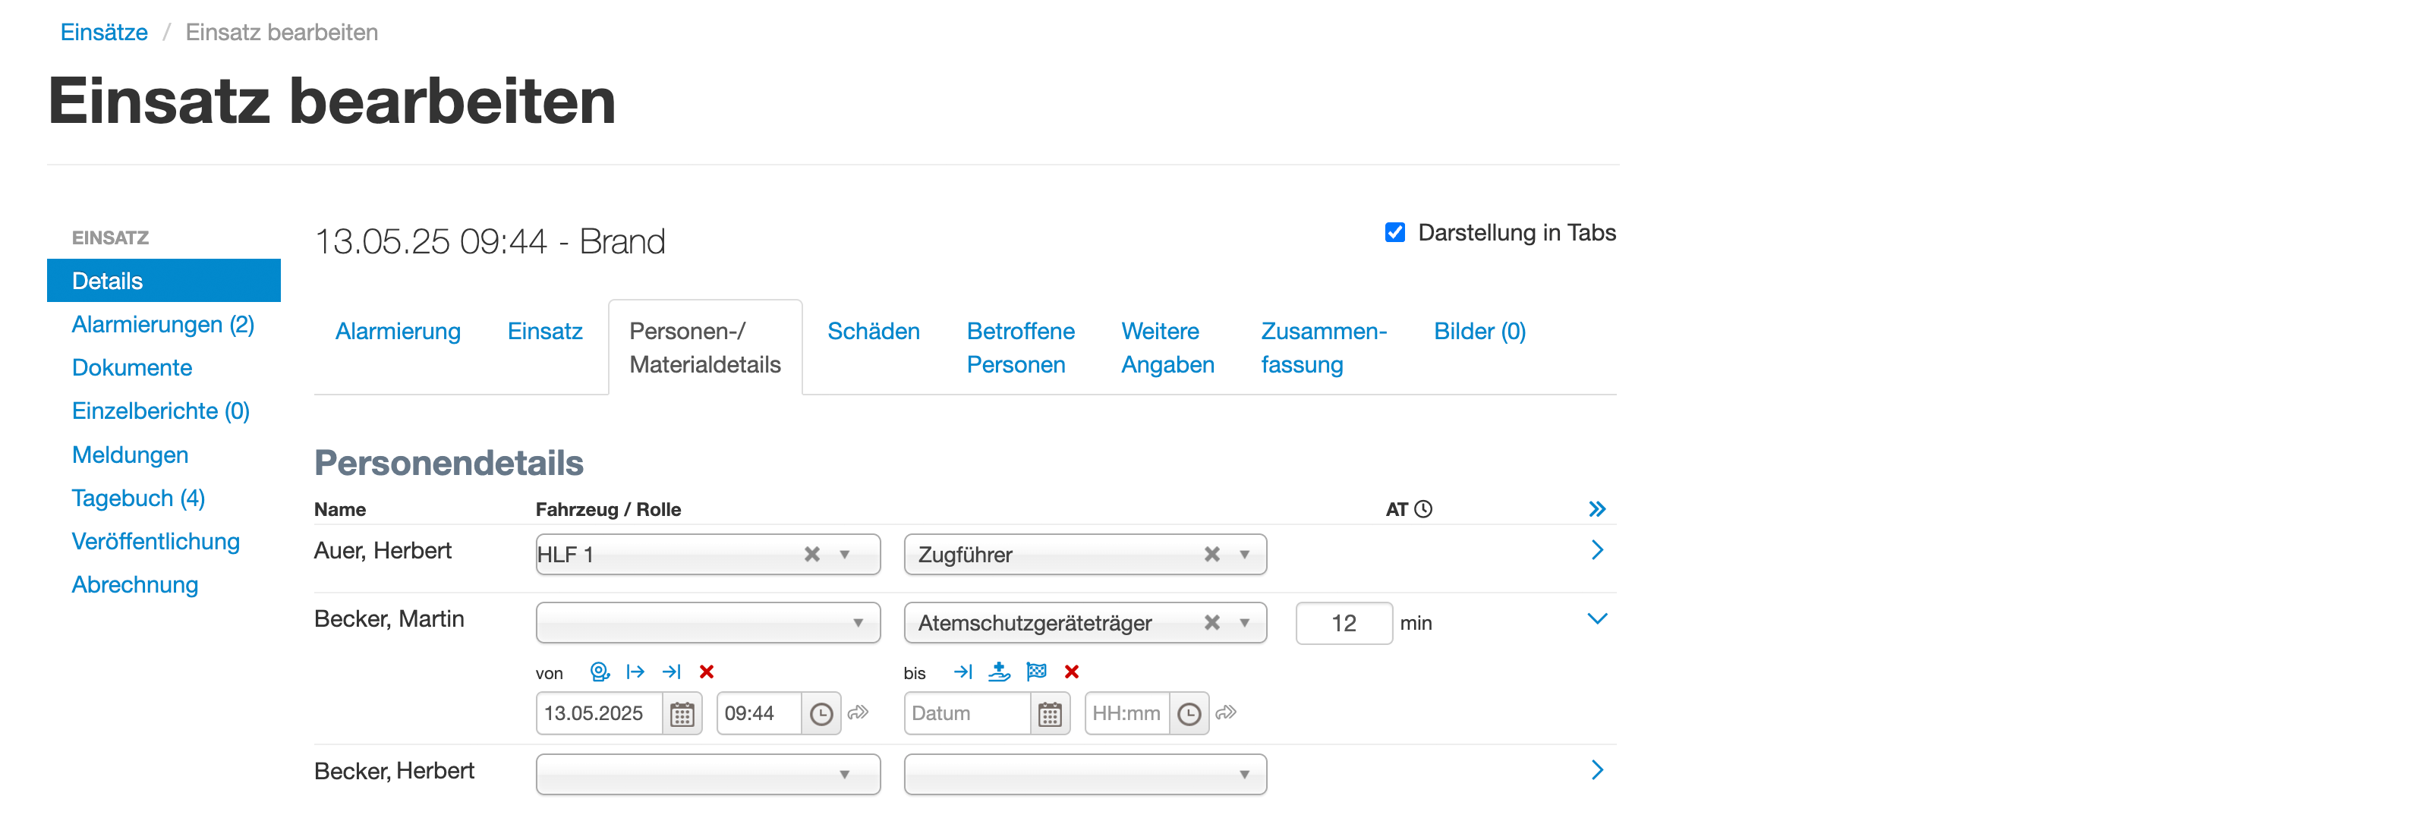Click the red X icon next to 'von'
Screen dimensions: 2429x821
(706, 671)
